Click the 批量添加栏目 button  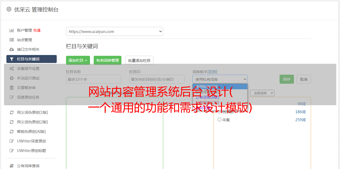click(139, 60)
